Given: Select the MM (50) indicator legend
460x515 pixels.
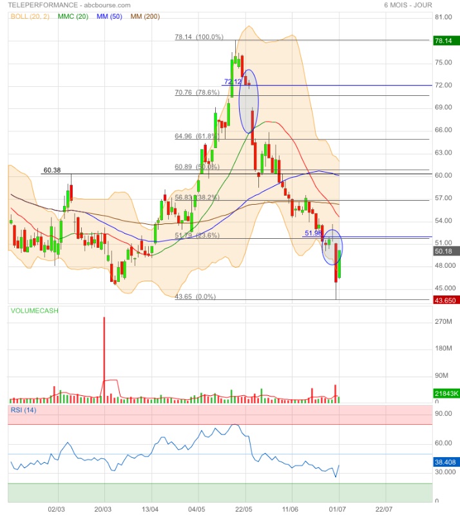Looking at the screenshot, I should (109, 17).
